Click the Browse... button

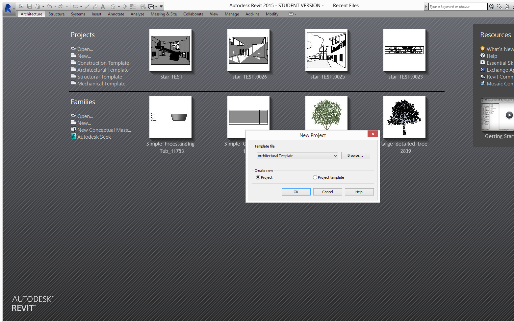click(x=355, y=155)
